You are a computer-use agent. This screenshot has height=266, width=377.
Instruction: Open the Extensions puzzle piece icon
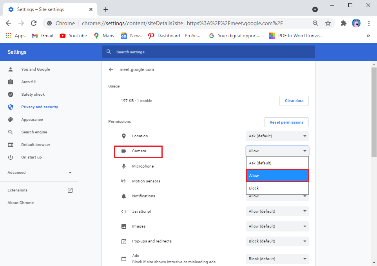344,23
